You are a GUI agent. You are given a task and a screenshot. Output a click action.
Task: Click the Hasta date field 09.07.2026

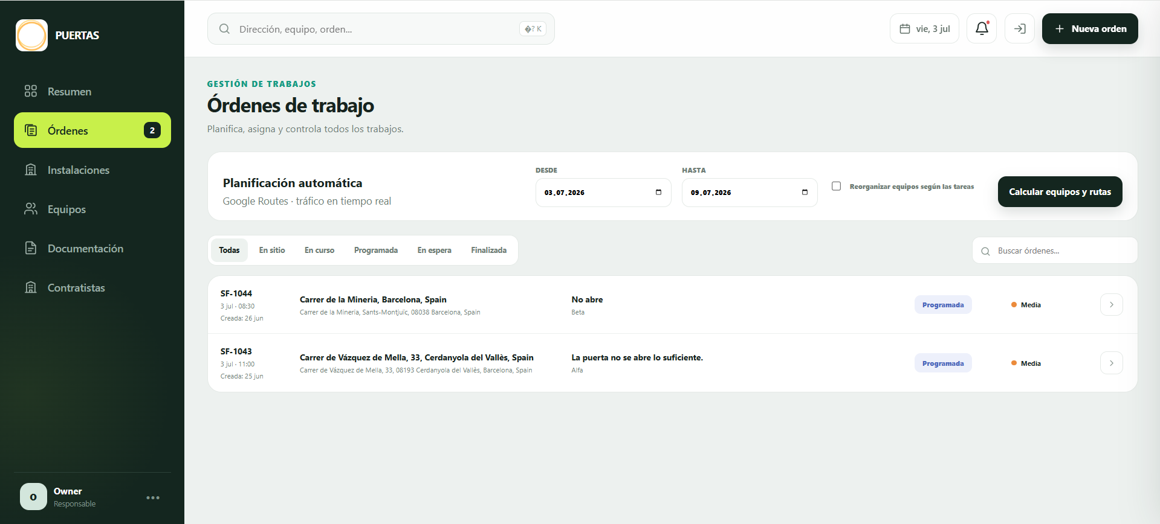tap(750, 193)
